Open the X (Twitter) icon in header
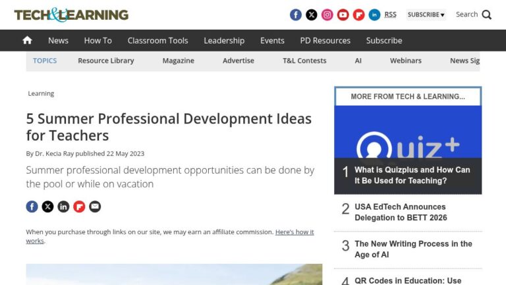Screen dimensions: 506x285 point(312,15)
